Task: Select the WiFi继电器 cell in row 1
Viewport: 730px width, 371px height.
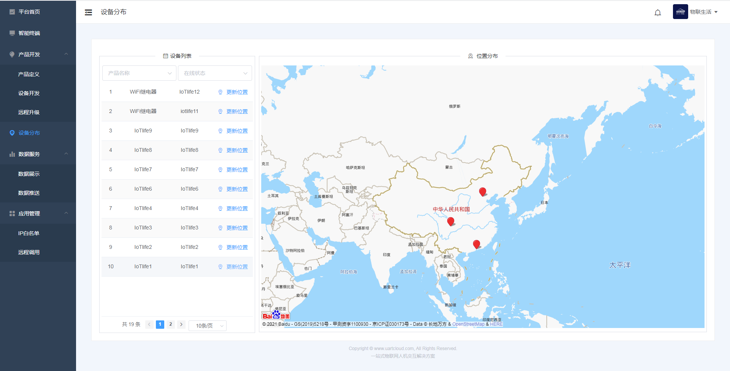Action: click(x=143, y=92)
